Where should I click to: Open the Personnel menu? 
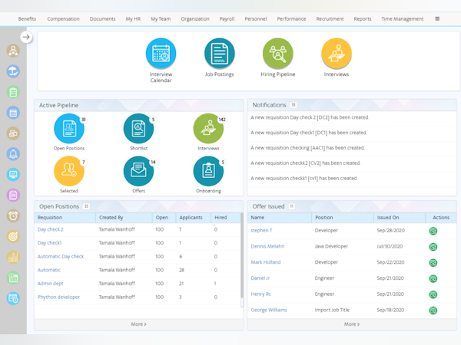tap(256, 18)
